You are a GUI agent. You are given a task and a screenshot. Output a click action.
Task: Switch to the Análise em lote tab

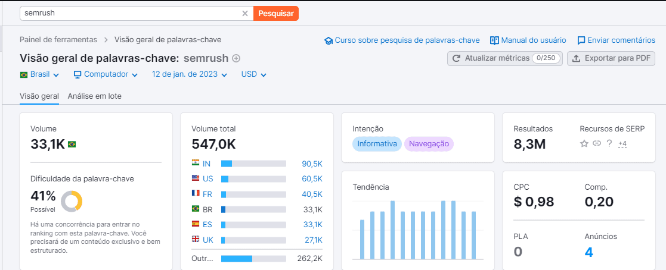coord(94,96)
